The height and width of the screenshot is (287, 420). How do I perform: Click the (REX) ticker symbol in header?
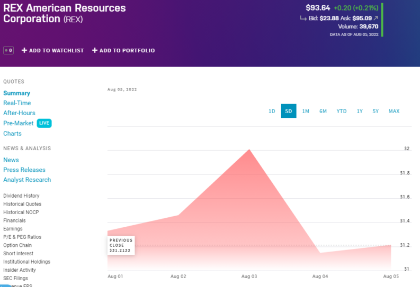pos(73,19)
